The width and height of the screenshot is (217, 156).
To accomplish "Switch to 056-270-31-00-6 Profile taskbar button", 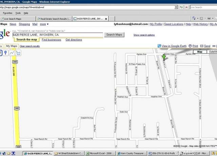I will coord(163,153).
